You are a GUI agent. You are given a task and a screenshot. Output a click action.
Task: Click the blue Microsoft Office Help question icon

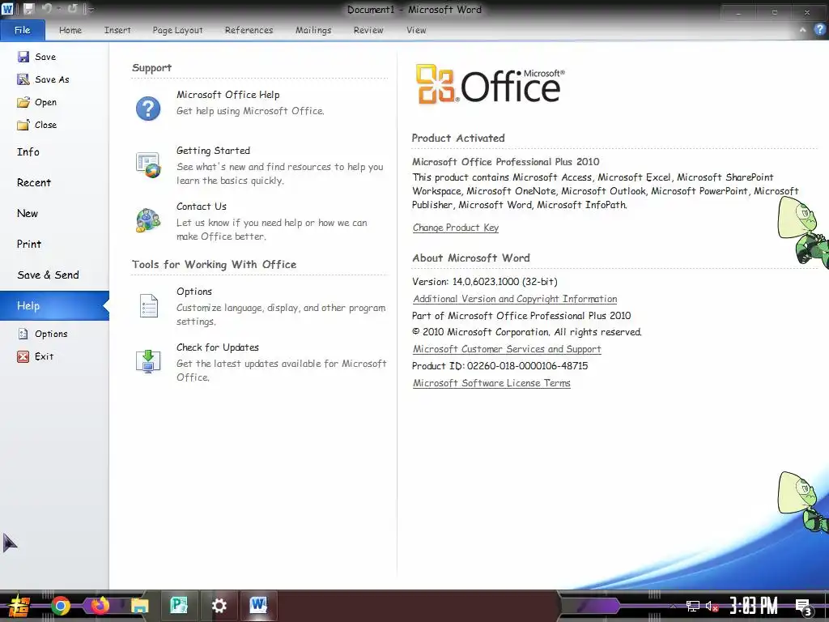pyautogui.click(x=148, y=109)
